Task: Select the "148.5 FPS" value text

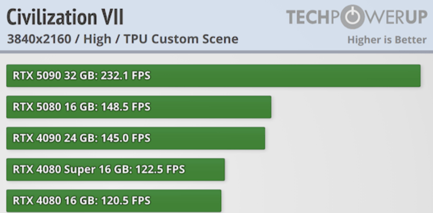Action: (125, 107)
